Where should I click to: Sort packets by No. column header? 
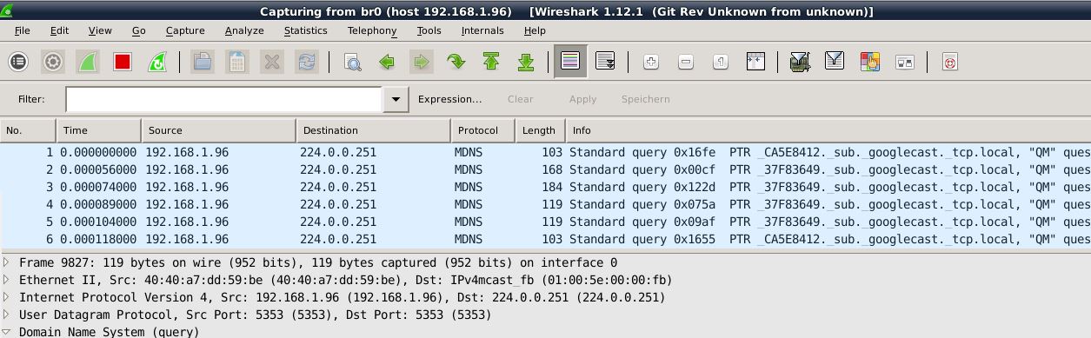28,130
